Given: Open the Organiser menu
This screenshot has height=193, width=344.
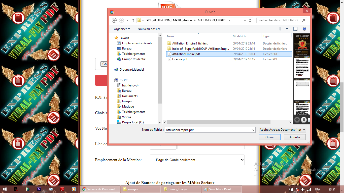Looking at the screenshot, I should [122, 29].
